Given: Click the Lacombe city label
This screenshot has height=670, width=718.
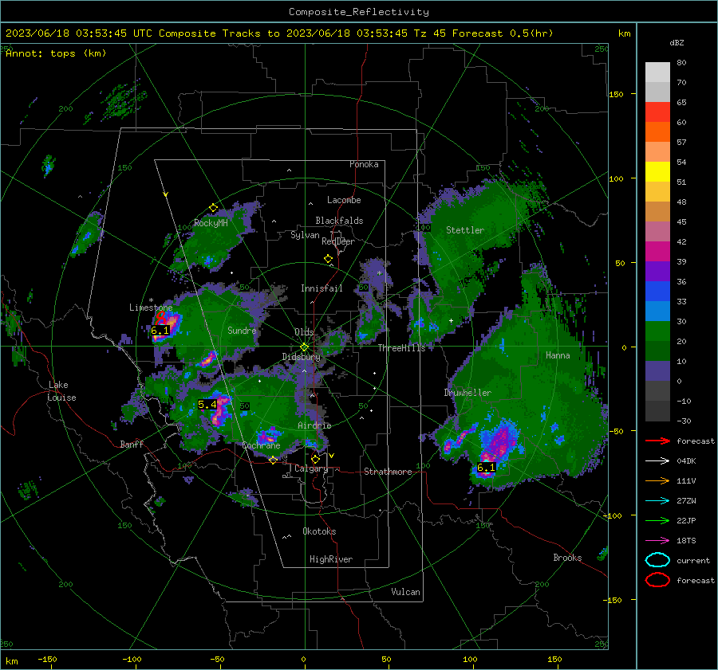Looking at the screenshot, I should tap(344, 200).
